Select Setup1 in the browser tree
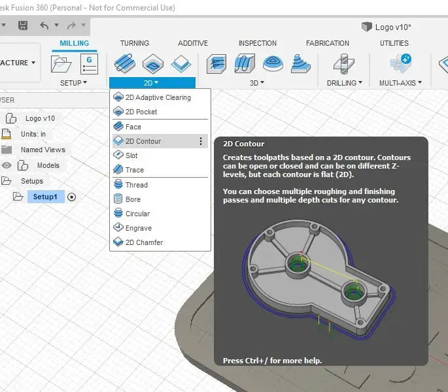This screenshot has height=392, width=448. (45, 197)
